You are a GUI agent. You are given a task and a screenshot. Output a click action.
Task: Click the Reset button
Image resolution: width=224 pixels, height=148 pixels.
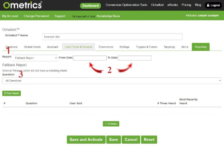click(x=149, y=139)
